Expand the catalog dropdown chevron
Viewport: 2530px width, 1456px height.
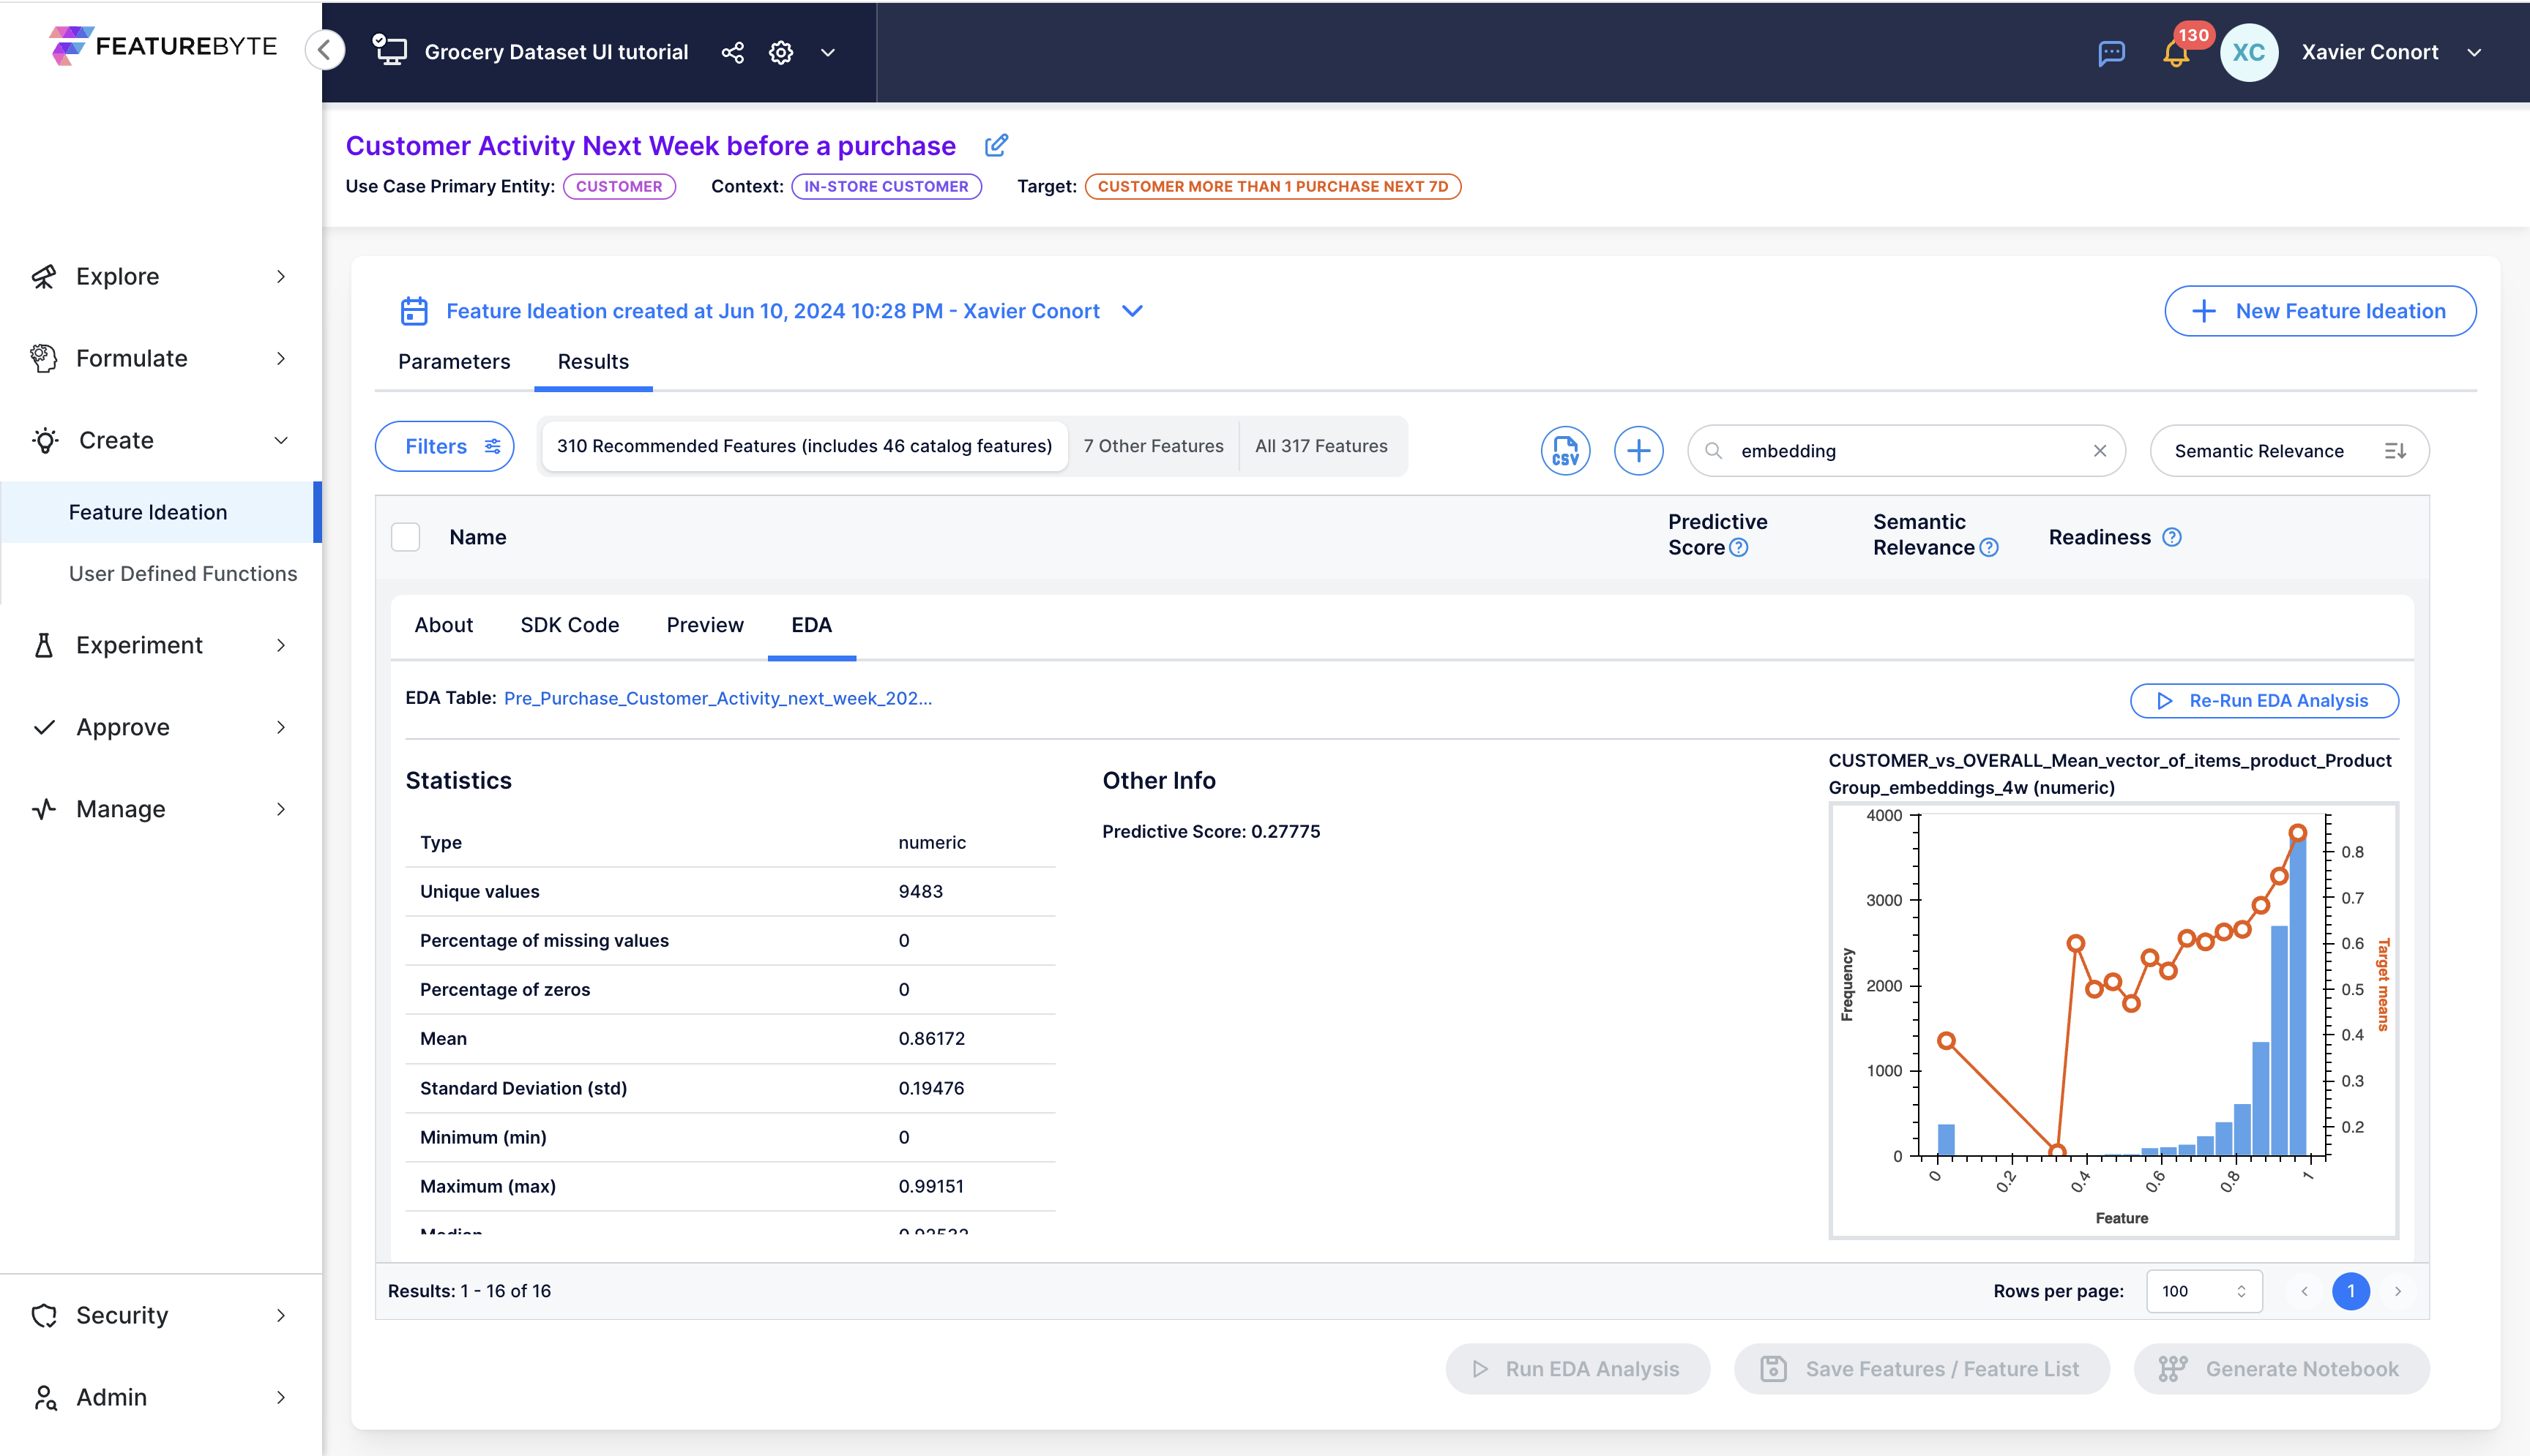(827, 52)
